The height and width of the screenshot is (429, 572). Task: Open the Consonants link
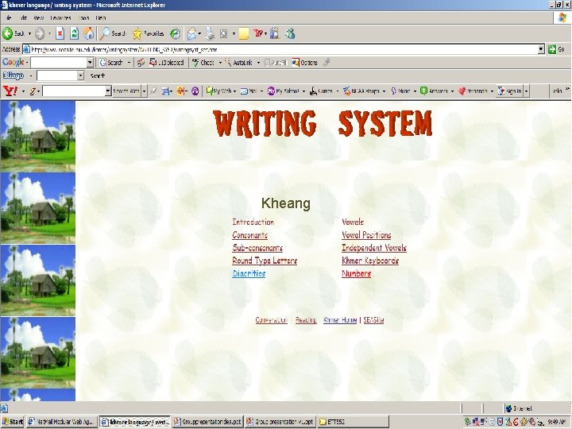(250, 235)
